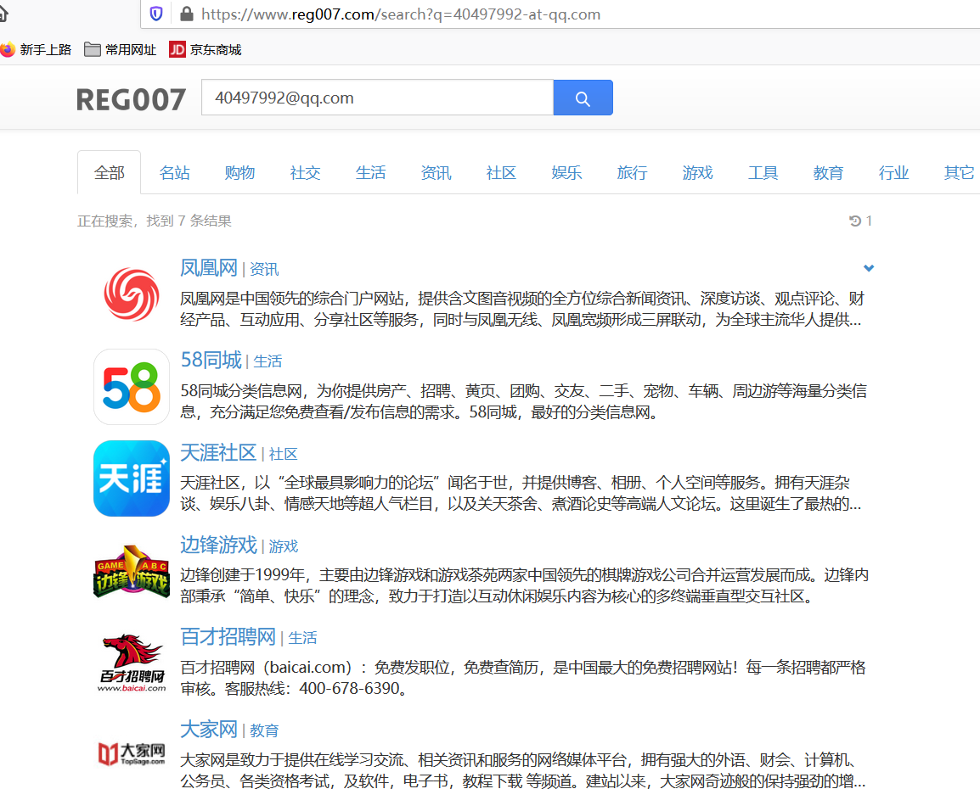Click the blue search magnifier button

point(583,98)
